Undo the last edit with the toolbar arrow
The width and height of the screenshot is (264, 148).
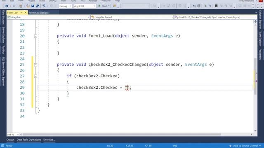click(44, 6)
